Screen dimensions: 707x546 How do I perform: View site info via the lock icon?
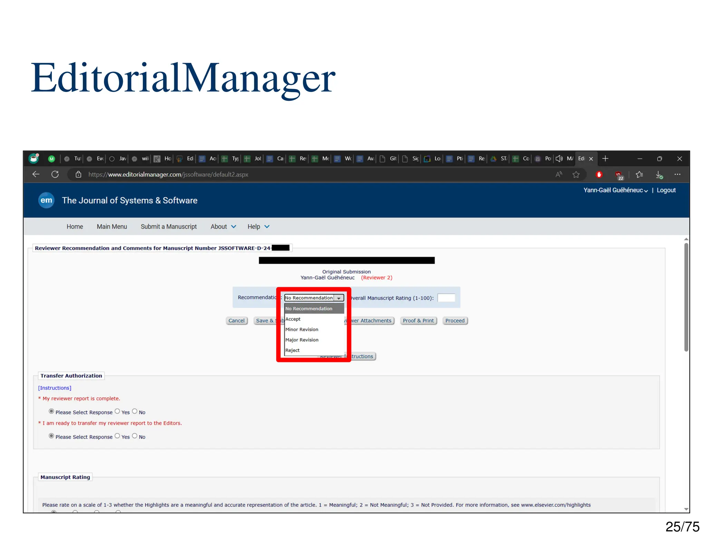pos(78,174)
